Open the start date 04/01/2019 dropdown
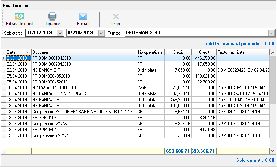Image resolution: width=277 pixels, height=167 pixels. pos(60,33)
